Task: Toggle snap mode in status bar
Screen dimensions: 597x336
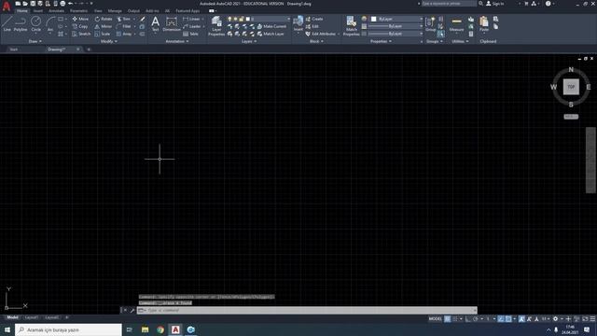Action: [x=455, y=319]
